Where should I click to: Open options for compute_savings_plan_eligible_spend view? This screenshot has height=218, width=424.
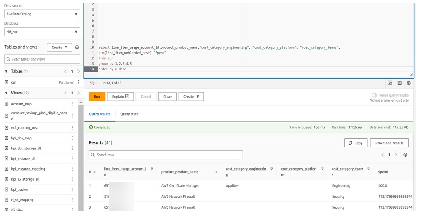pos(73,116)
